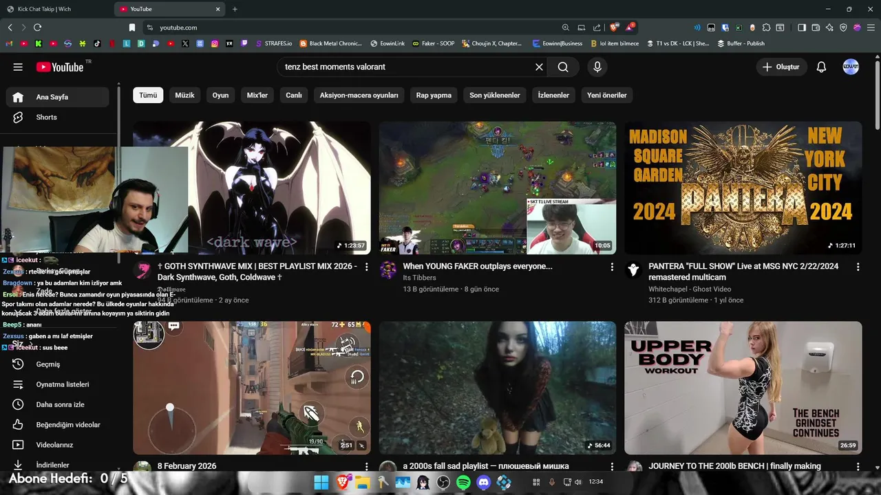This screenshot has width=881, height=495.
Task: Open Geçmiş history in sidebar
Action: click(58, 364)
